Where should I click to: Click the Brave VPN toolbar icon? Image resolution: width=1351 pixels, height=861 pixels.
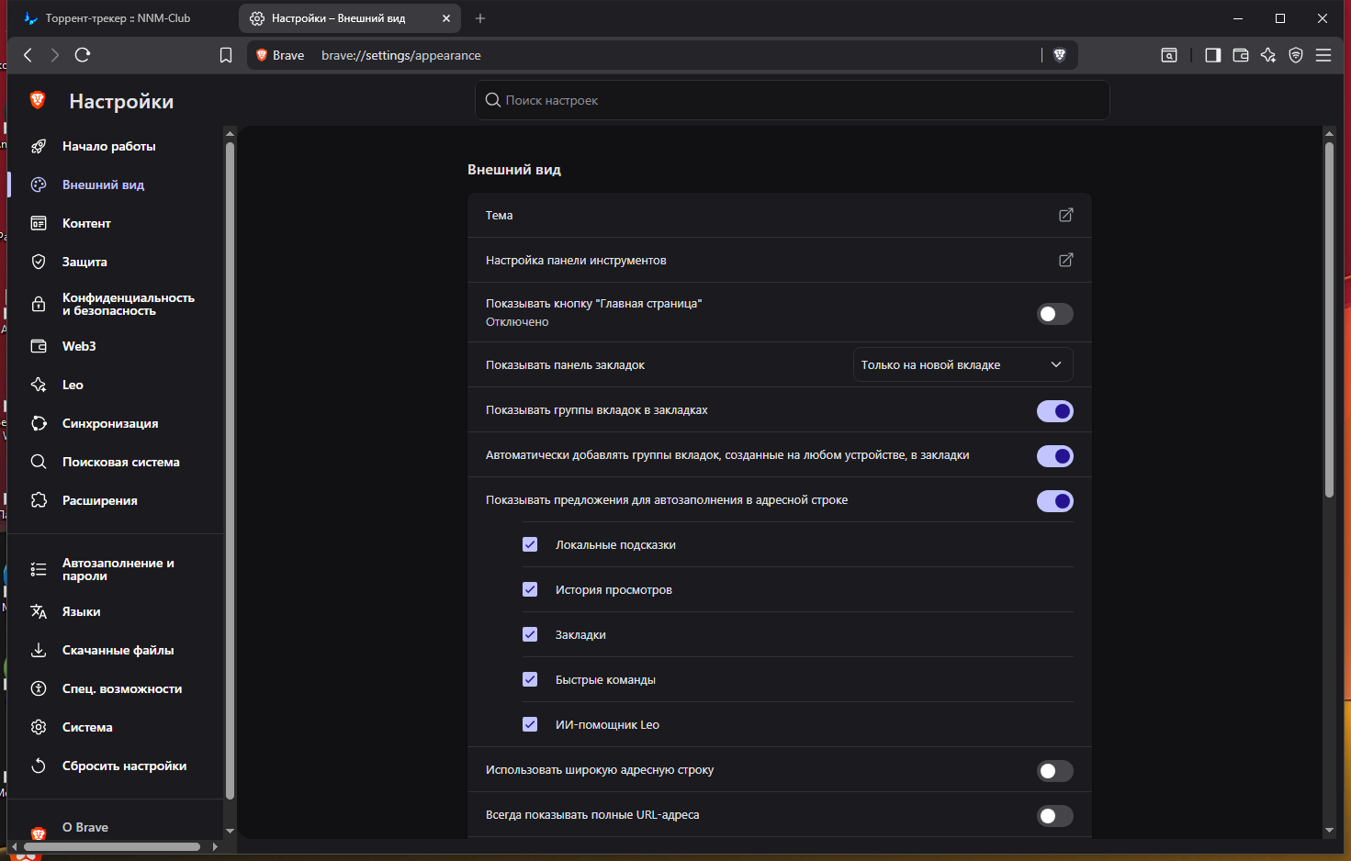(1296, 55)
